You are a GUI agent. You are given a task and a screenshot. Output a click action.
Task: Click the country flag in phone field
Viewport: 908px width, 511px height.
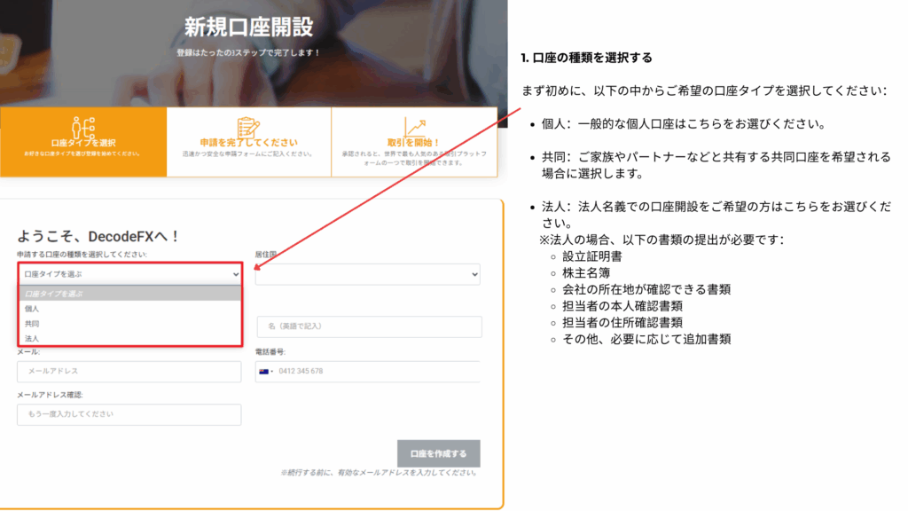266,371
